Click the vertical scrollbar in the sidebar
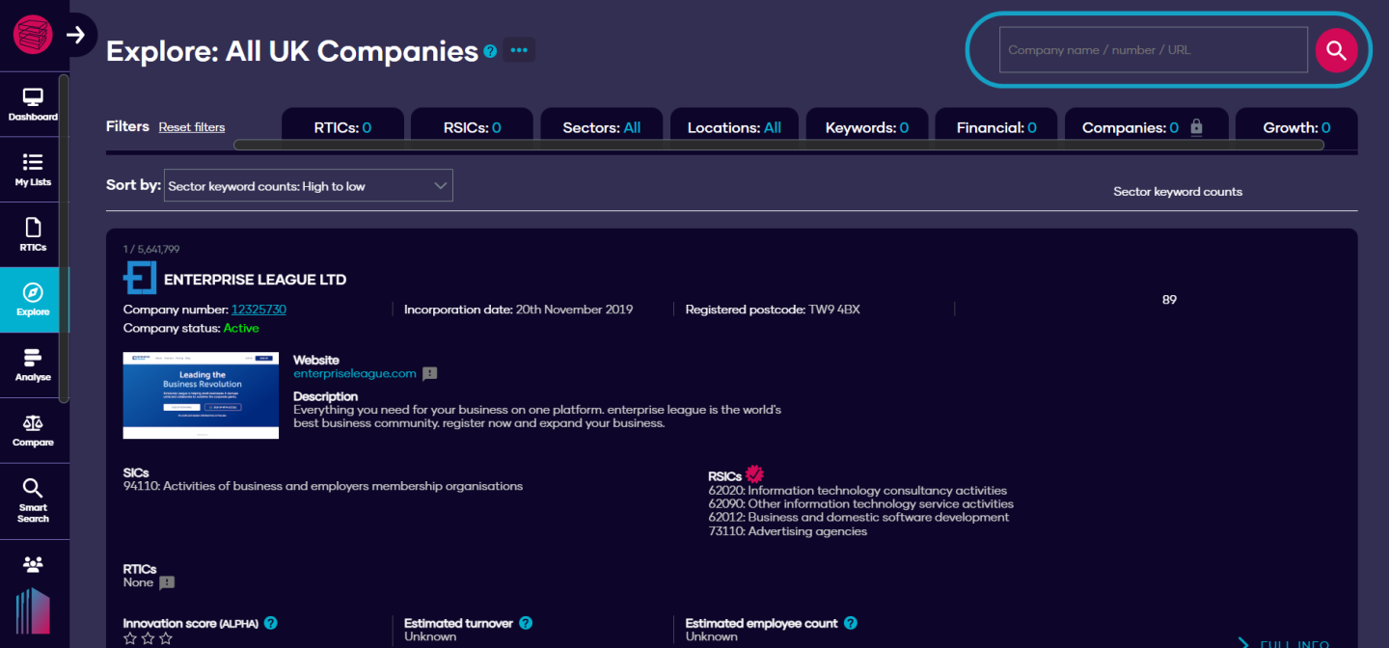 [x=64, y=237]
